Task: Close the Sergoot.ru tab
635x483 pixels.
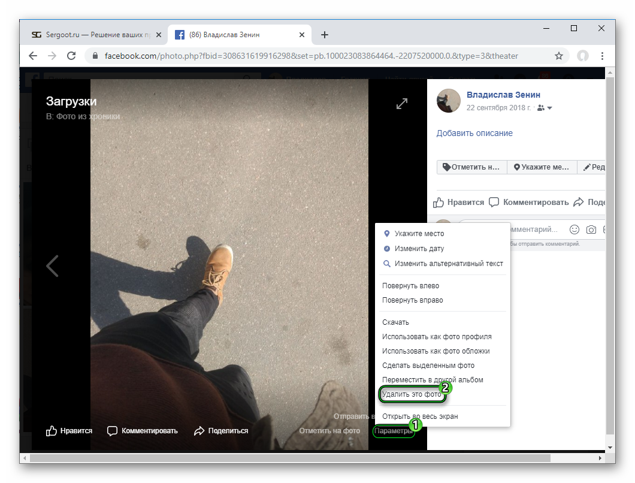Action: point(159,35)
